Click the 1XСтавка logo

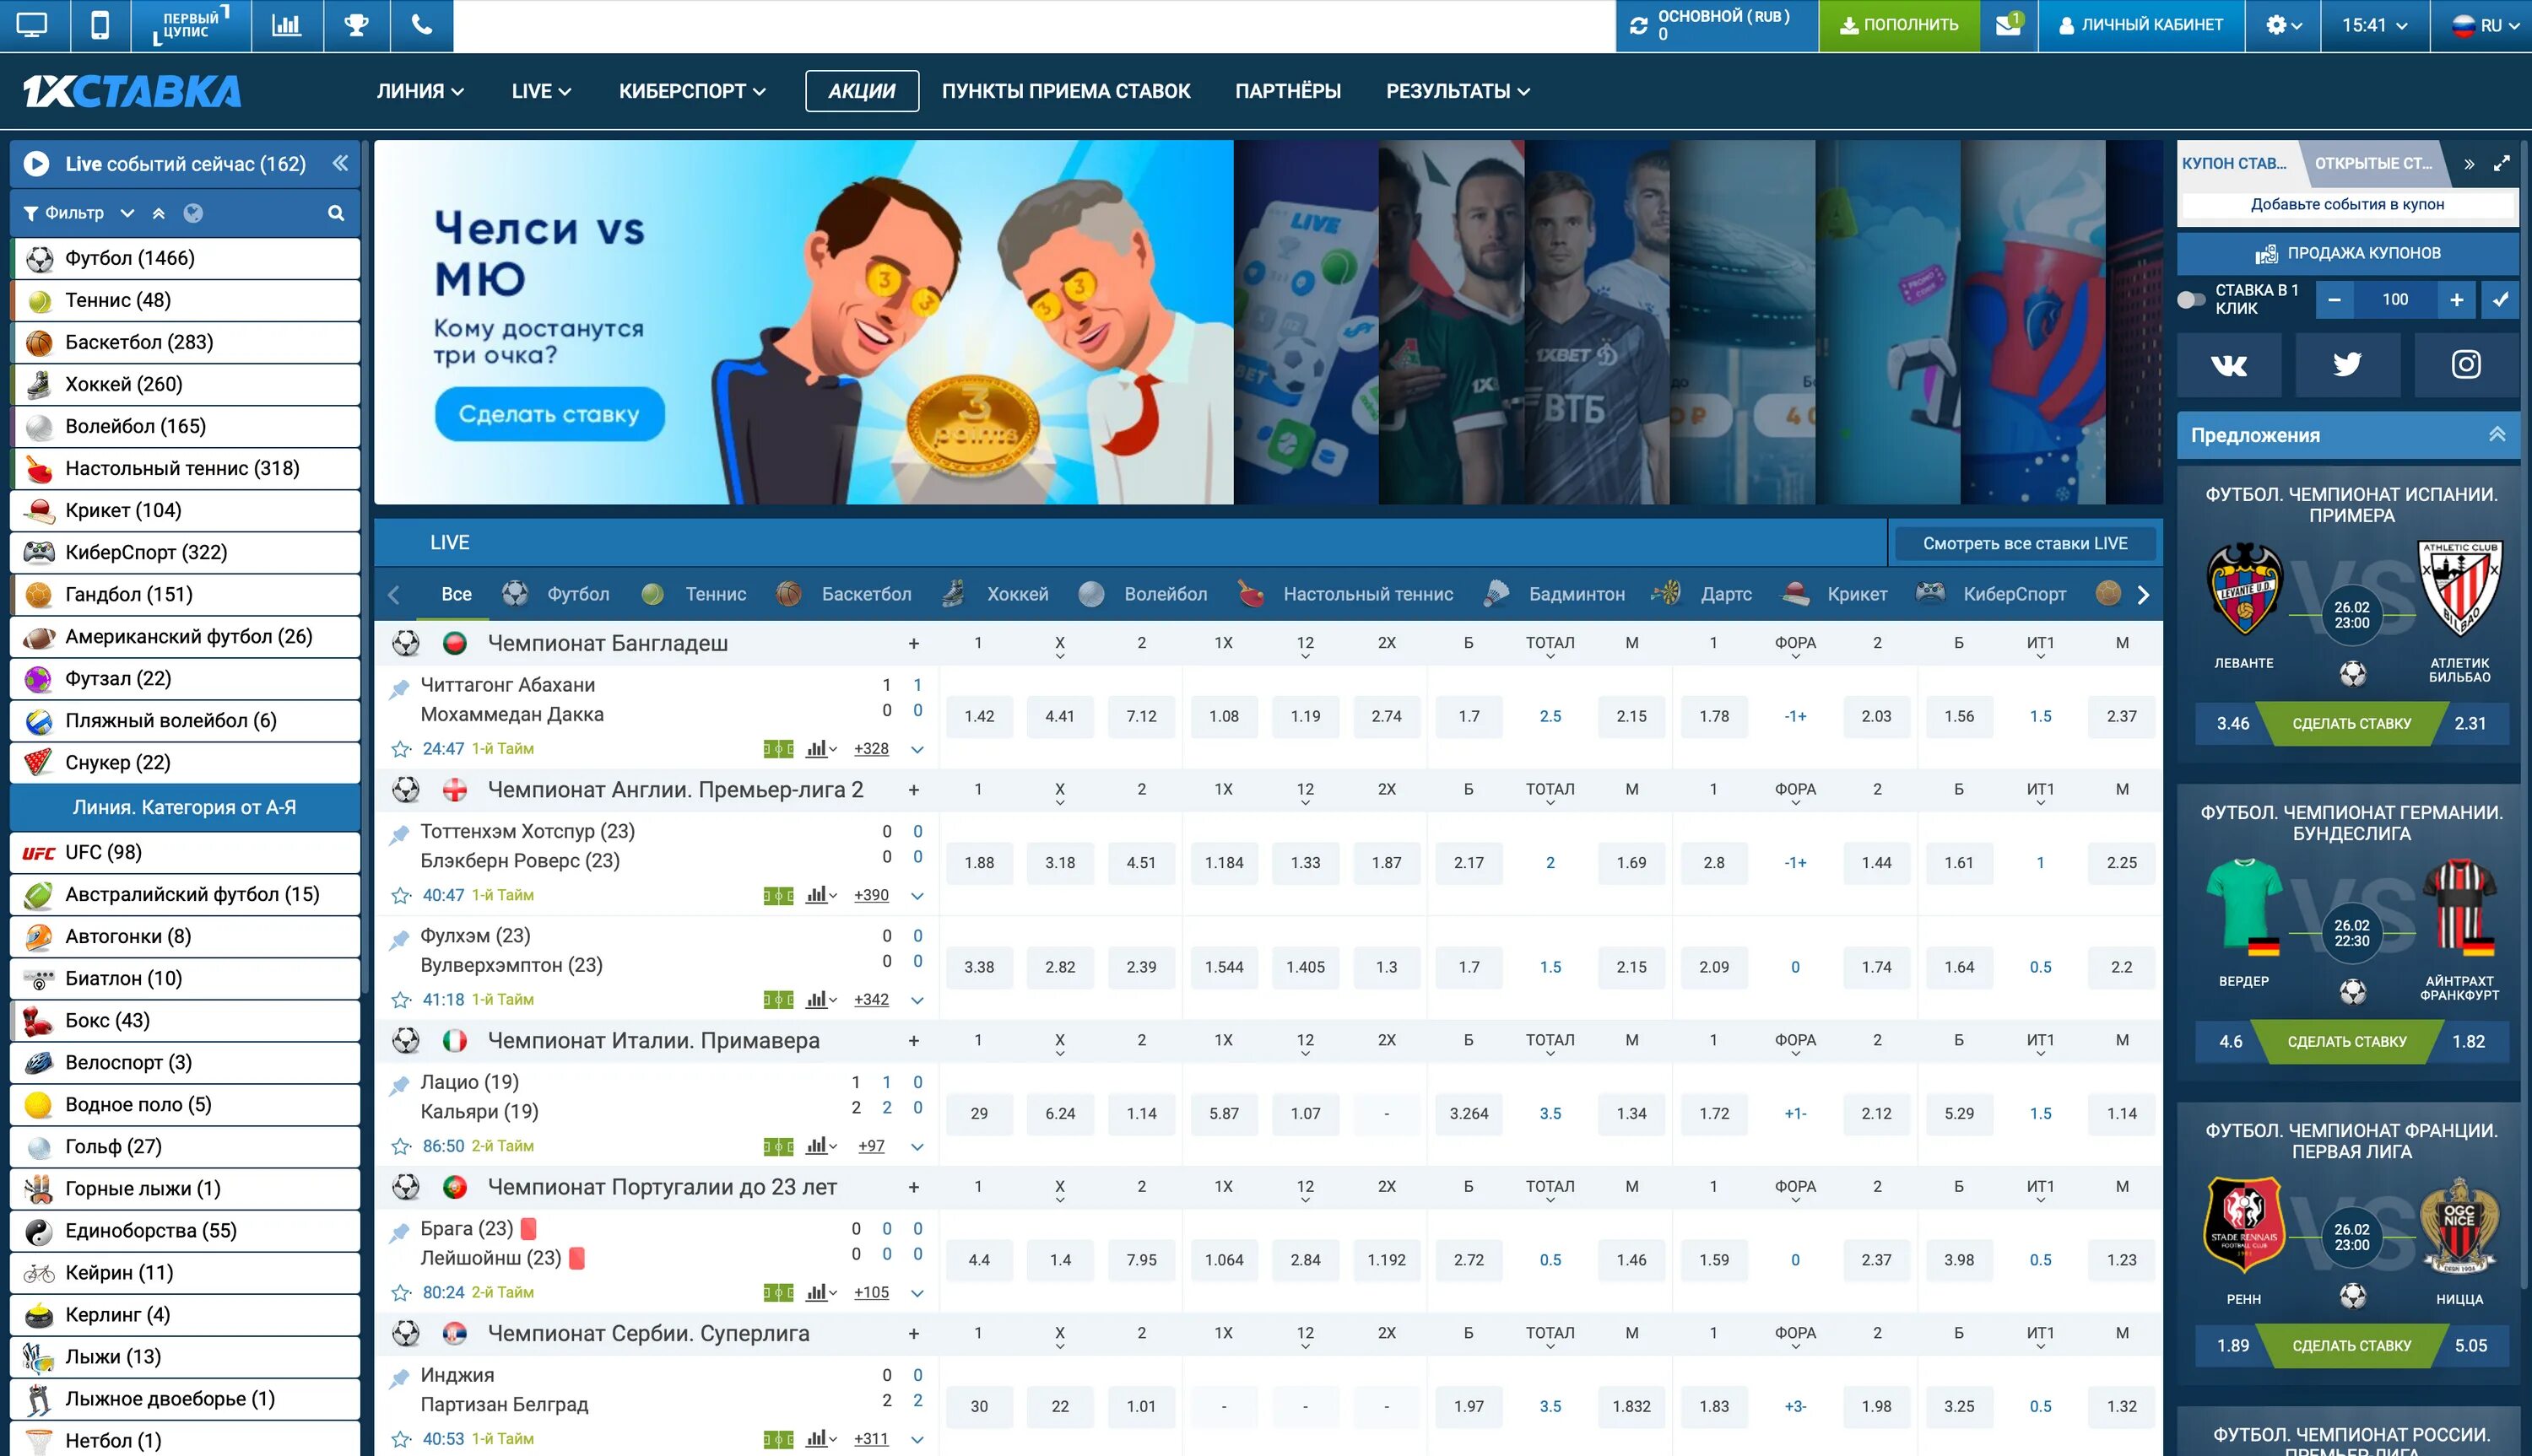click(132, 91)
